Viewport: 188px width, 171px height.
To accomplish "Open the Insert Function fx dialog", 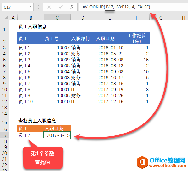I will pyautogui.click(x=71, y=7).
